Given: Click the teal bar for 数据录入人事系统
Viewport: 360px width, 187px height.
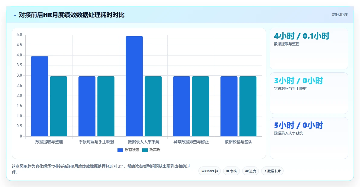Looking at the screenshot, I should pos(153,106).
